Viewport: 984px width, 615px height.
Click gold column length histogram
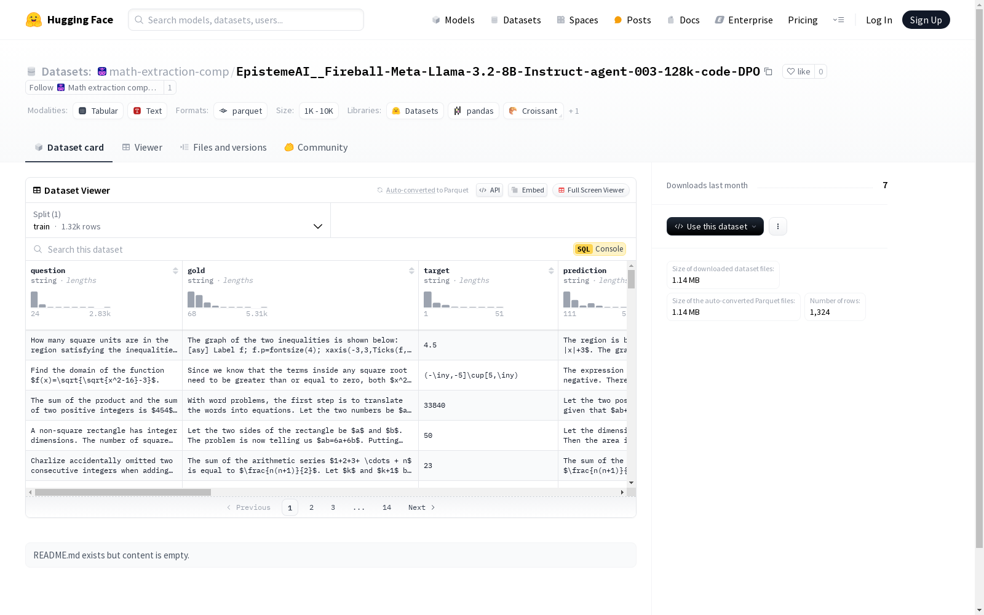click(228, 300)
